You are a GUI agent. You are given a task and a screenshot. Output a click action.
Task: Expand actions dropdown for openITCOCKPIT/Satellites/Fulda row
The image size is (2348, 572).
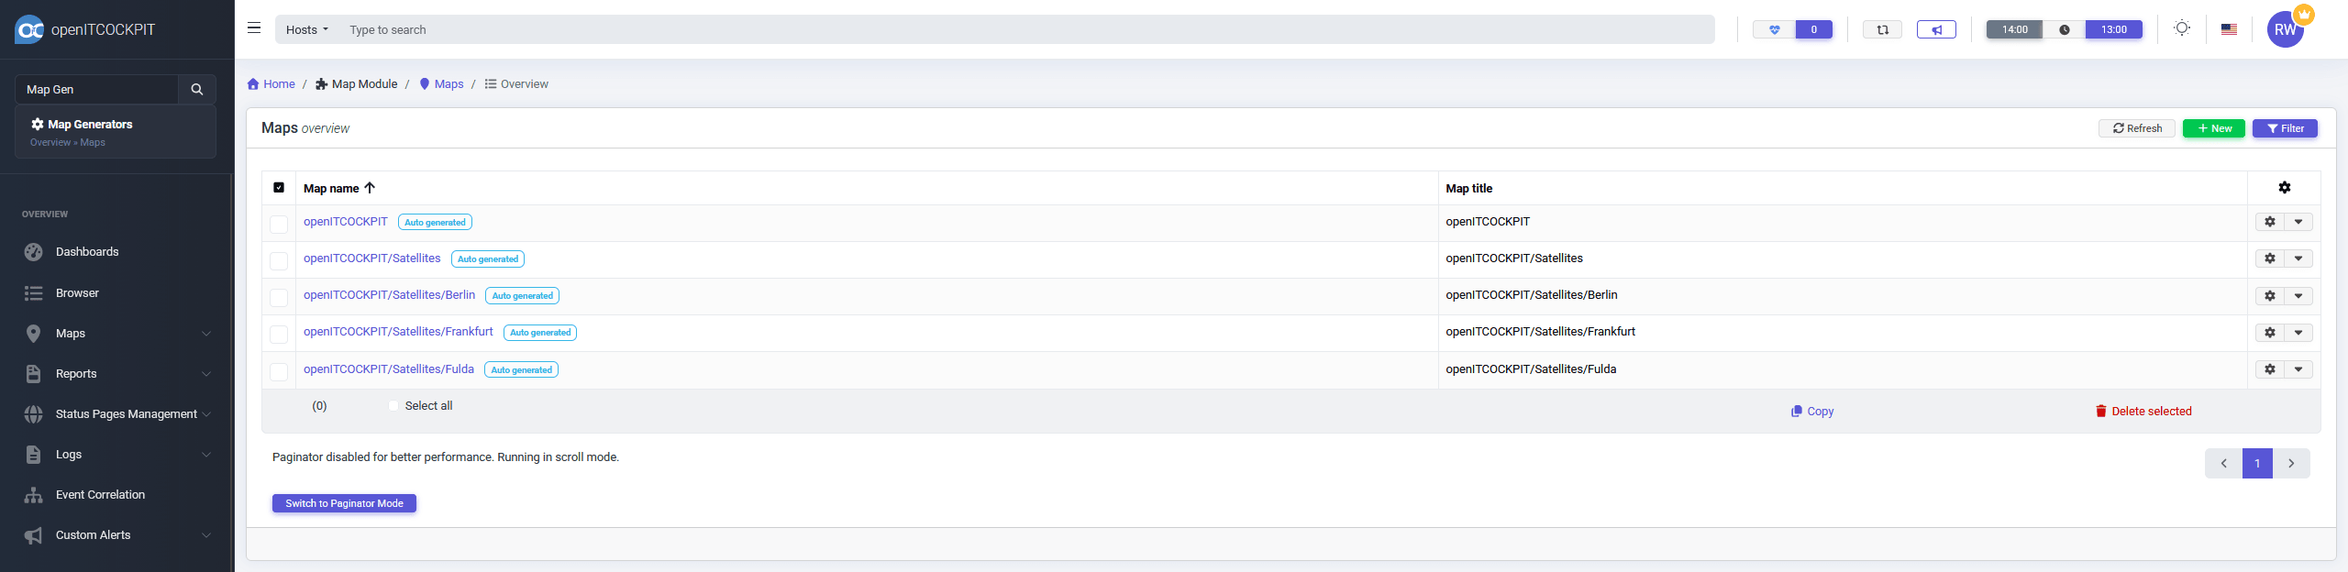point(2298,369)
